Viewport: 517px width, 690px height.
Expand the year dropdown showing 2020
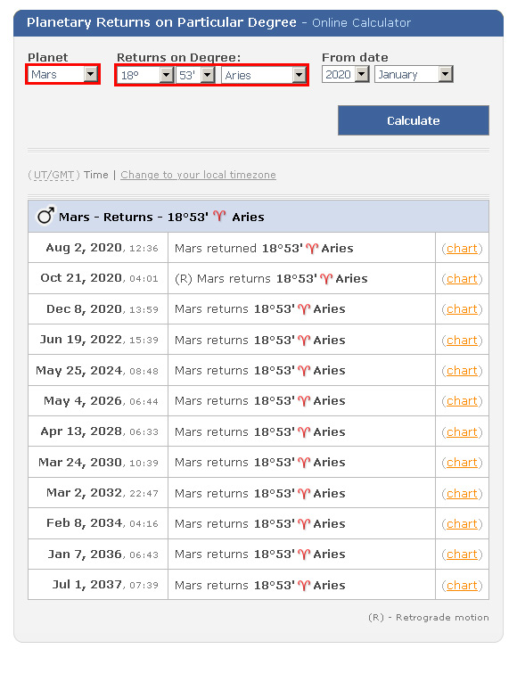[x=345, y=74]
